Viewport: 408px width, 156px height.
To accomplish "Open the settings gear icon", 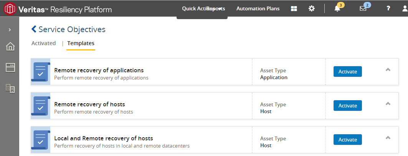I will [311, 8].
